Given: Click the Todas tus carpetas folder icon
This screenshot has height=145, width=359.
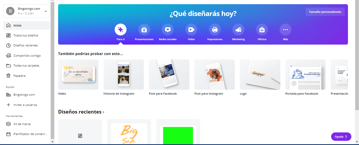Looking at the screenshot, I should click(8, 66).
